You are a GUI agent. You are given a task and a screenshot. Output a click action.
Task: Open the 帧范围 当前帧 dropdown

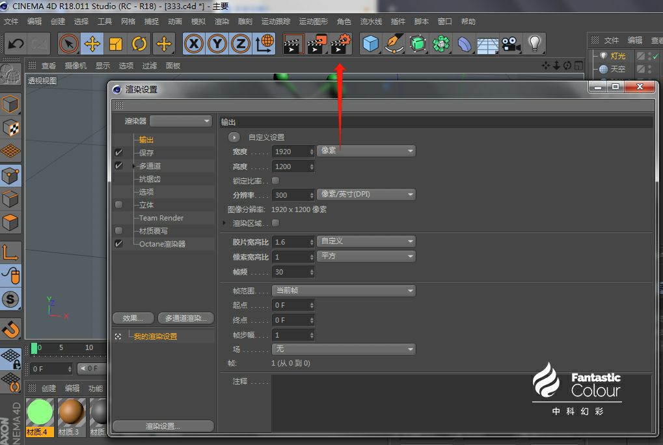344,291
